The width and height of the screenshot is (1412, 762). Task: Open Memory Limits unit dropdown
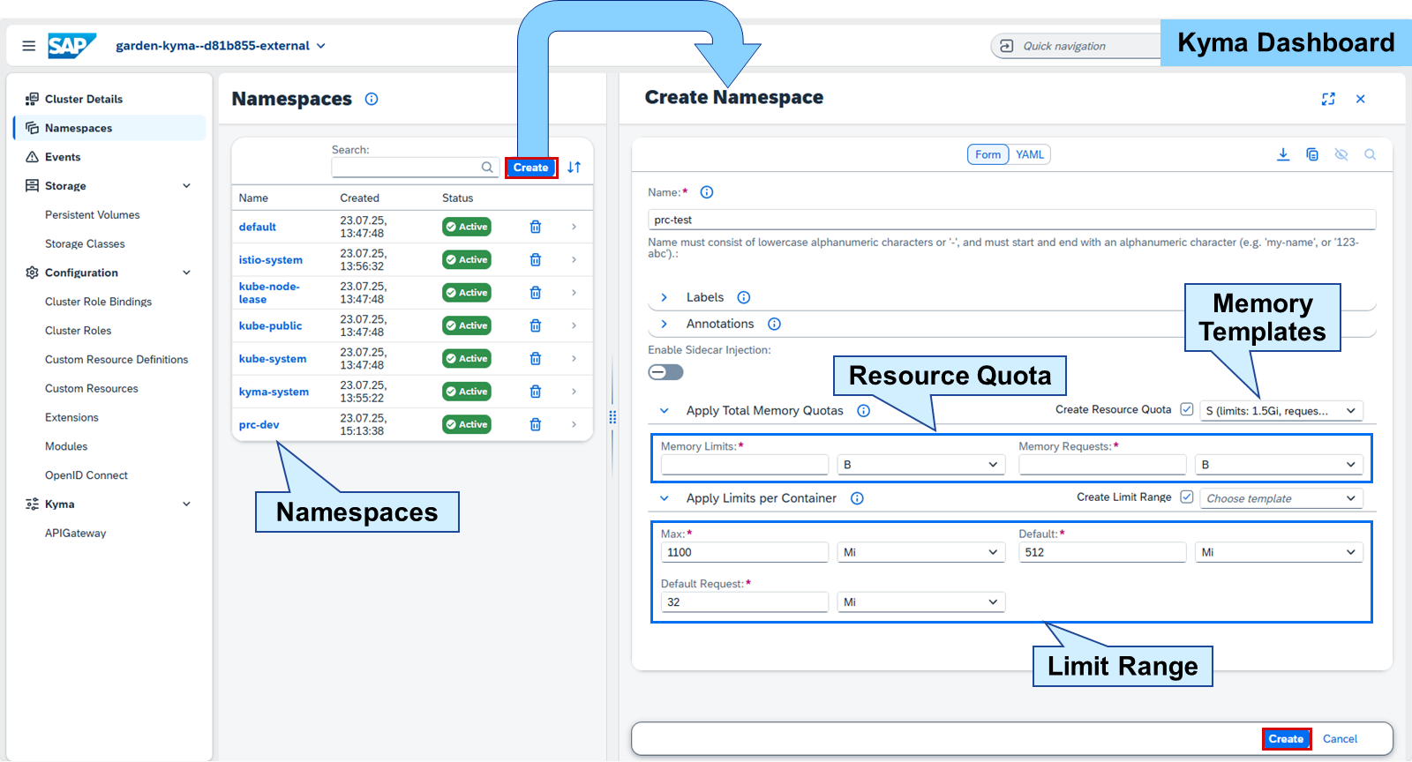coord(921,465)
